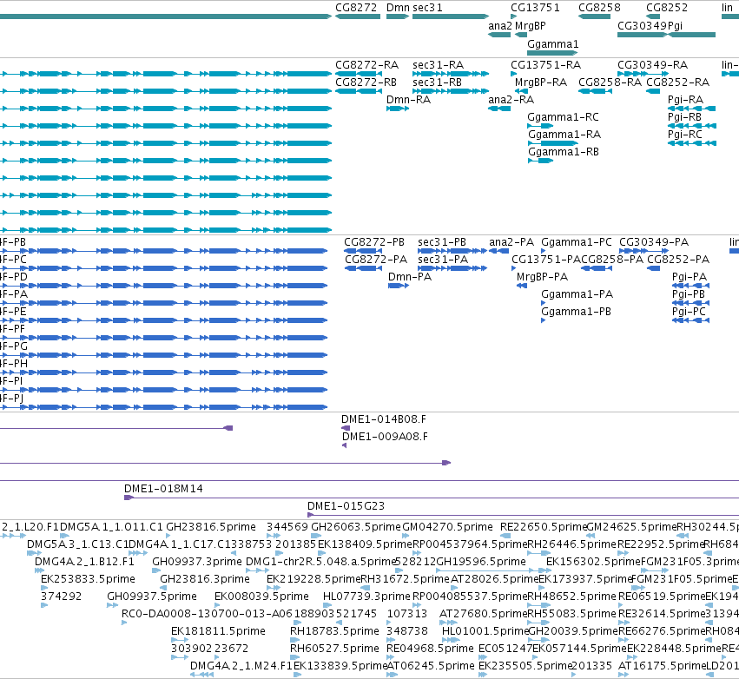
Task: Click the Pgi-RA transcript label
Action: tap(685, 100)
